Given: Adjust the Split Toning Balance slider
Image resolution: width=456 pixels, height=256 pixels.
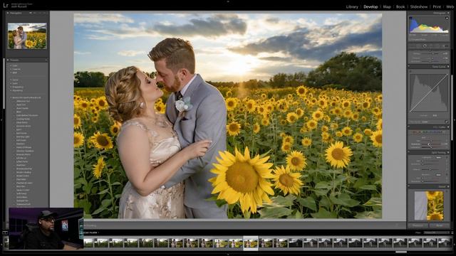Looking at the screenshot, I should [x=430, y=169].
